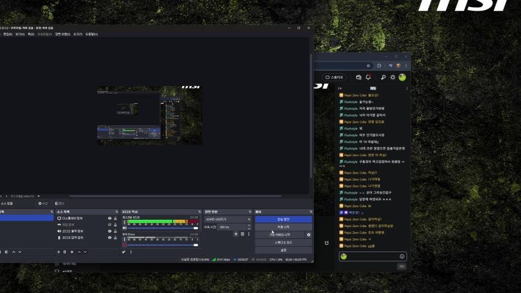521x293 pixels.
Task: Pop out the sources list dock
Action: click(117, 212)
